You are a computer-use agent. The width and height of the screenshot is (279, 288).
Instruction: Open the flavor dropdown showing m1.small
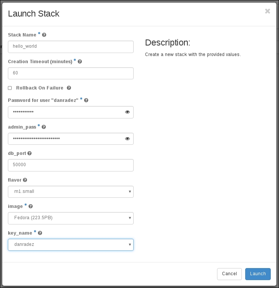pyautogui.click(x=71, y=192)
